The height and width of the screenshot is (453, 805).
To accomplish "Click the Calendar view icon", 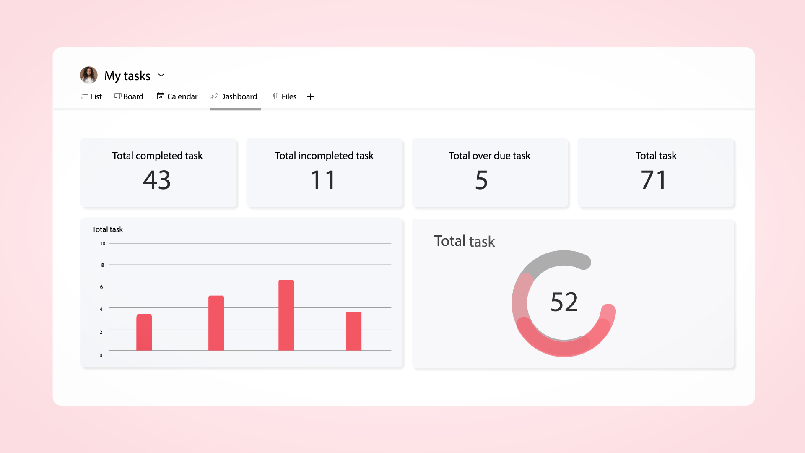I will [x=160, y=96].
